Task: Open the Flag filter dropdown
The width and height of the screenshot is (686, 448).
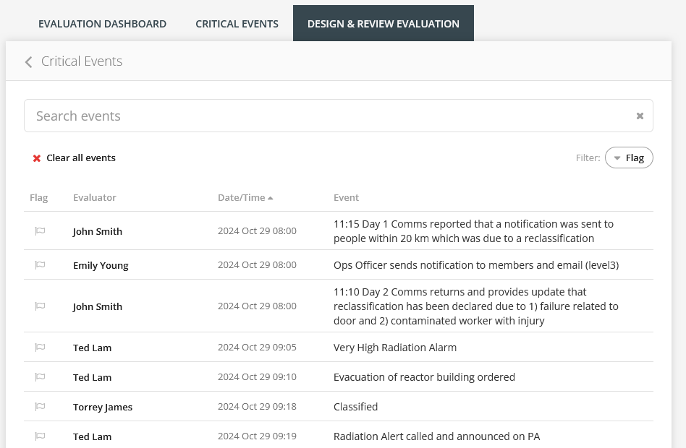Action: [629, 158]
